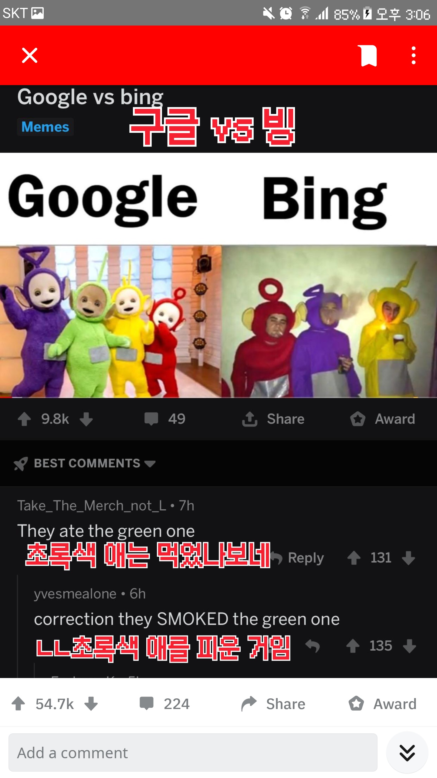Open the three-dot overflow menu
Viewport: 437px width, 778px height.
point(413,55)
